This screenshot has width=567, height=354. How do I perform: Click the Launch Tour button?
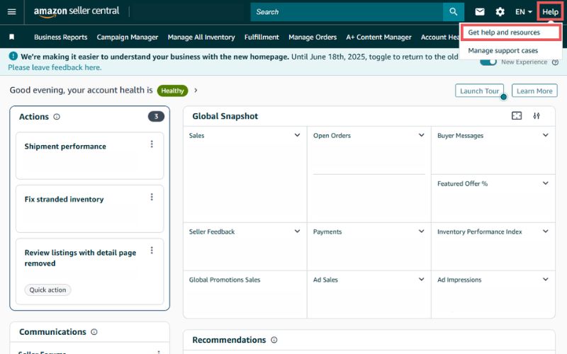[479, 91]
